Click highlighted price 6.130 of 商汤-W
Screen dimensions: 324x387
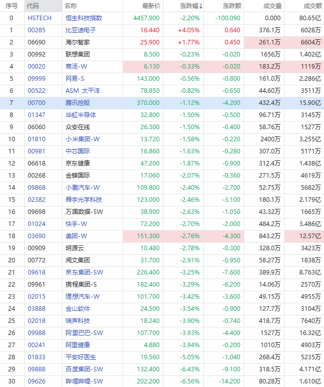pos(151,67)
